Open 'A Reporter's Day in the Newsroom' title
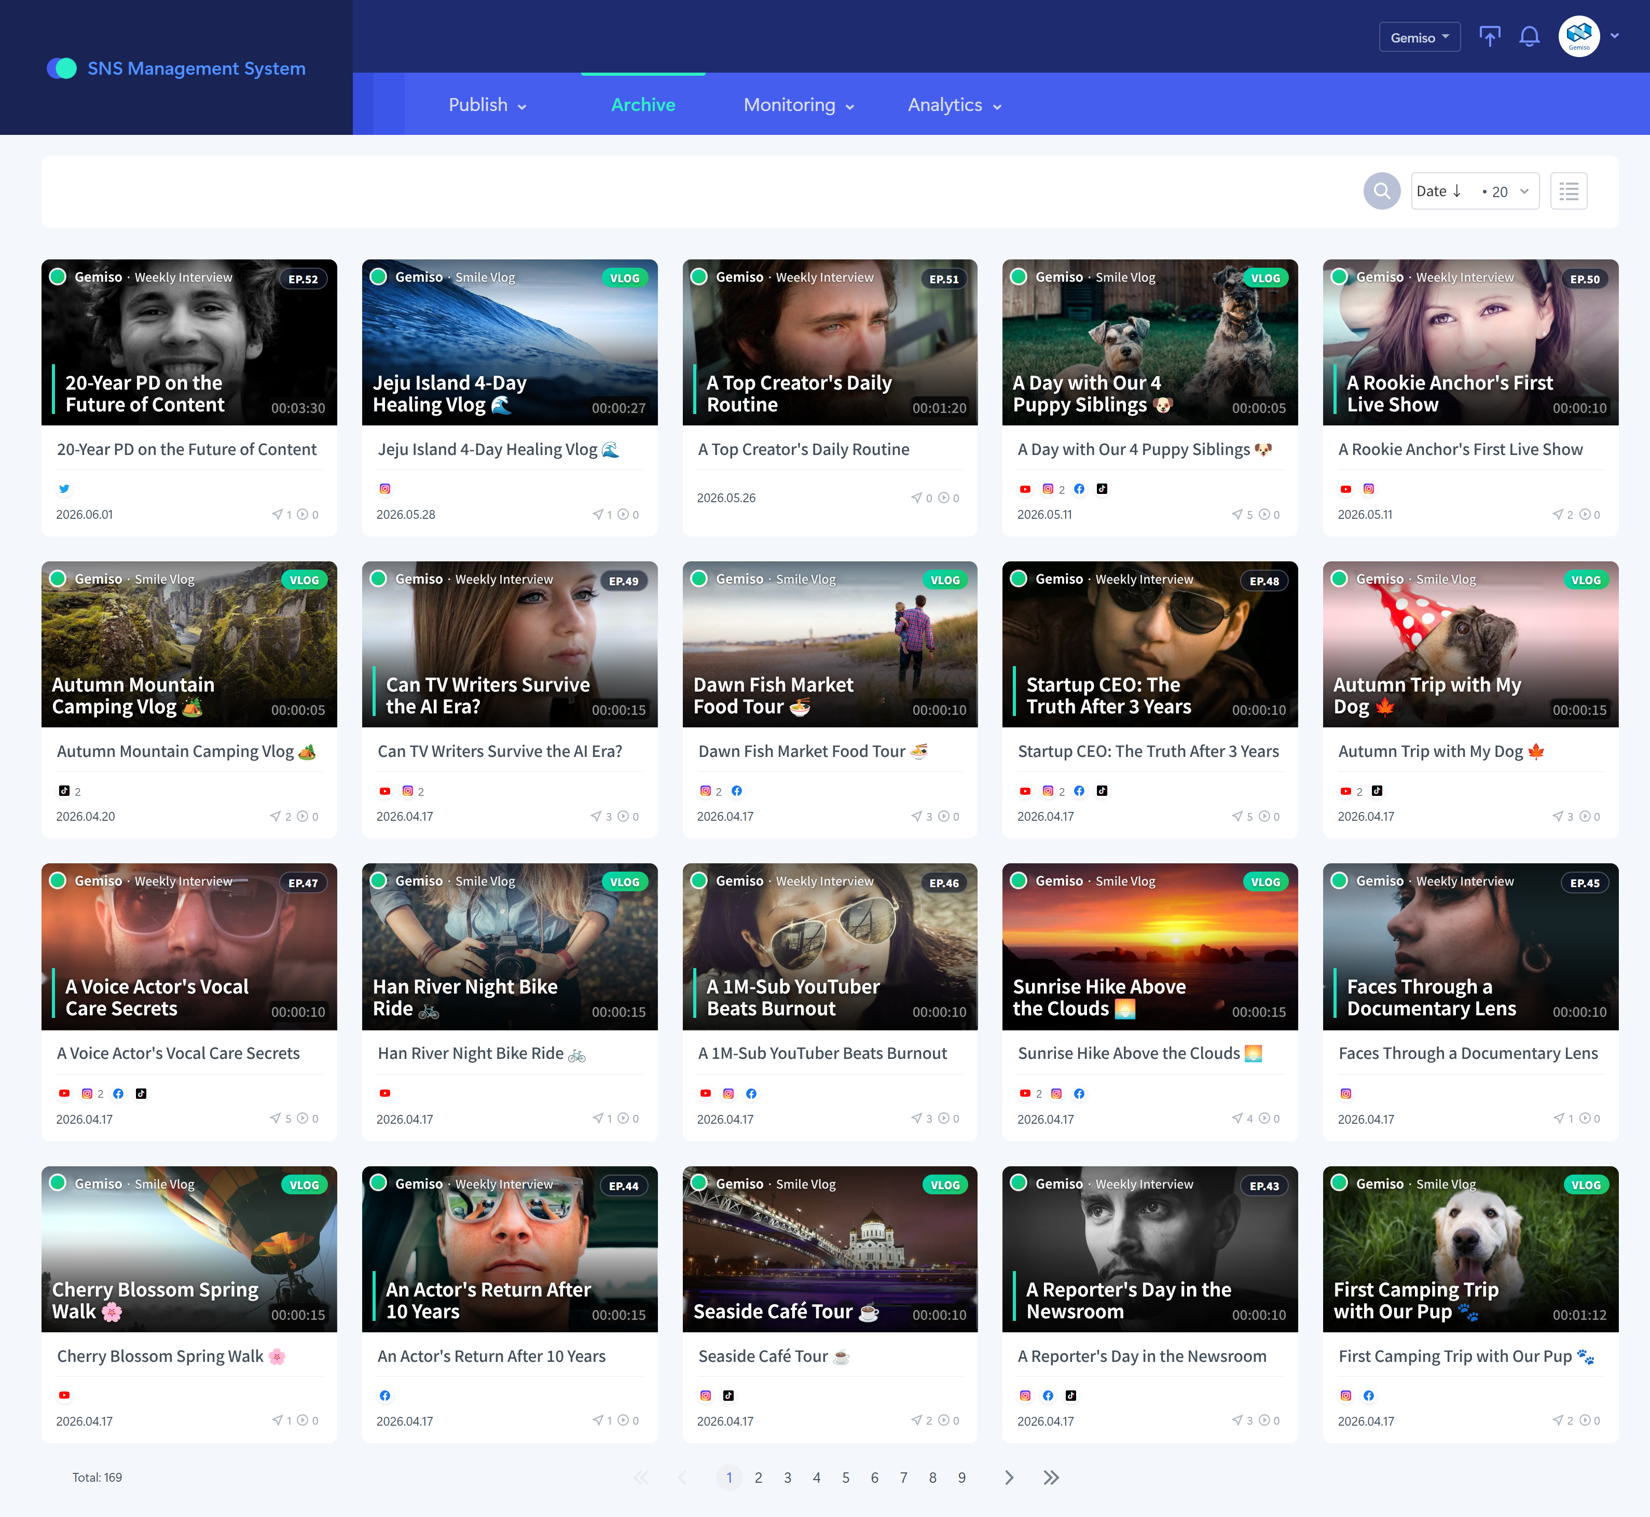This screenshot has height=1517, width=1650. [1142, 1357]
